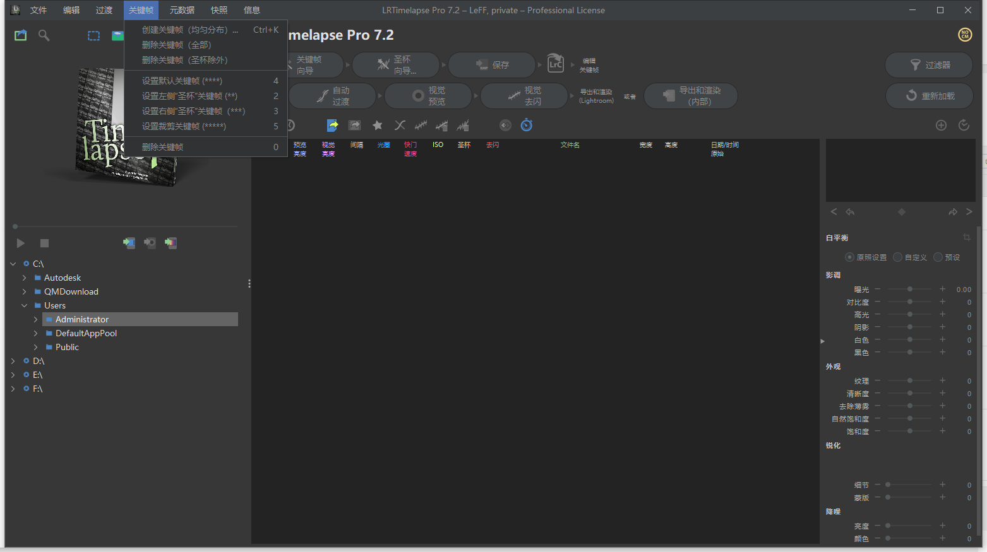Expand the F:\ drive
This screenshot has width=987, height=552.
[13, 389]
